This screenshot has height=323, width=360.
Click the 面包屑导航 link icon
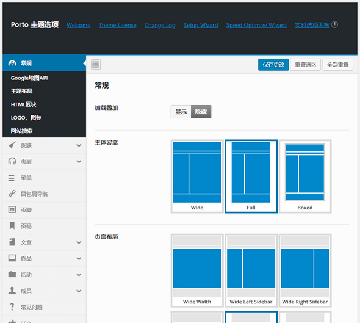pos(12,194)
